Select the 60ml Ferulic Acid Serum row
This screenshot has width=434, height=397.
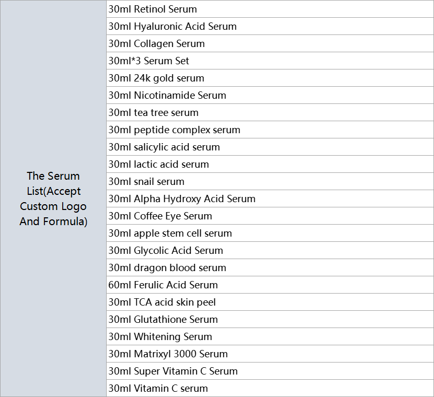[270, 285]
